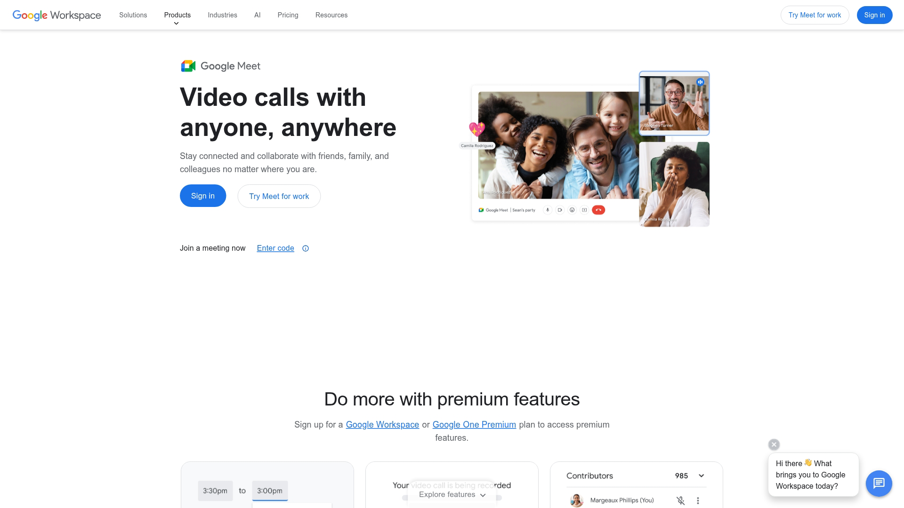The width and height of the screenshot is (904, 508).
Task: Click the present screen icon in the call
Action: pos(584,210)
